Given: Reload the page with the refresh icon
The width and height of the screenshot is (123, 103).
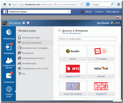Looking at the screenshot, I should 82,4.
